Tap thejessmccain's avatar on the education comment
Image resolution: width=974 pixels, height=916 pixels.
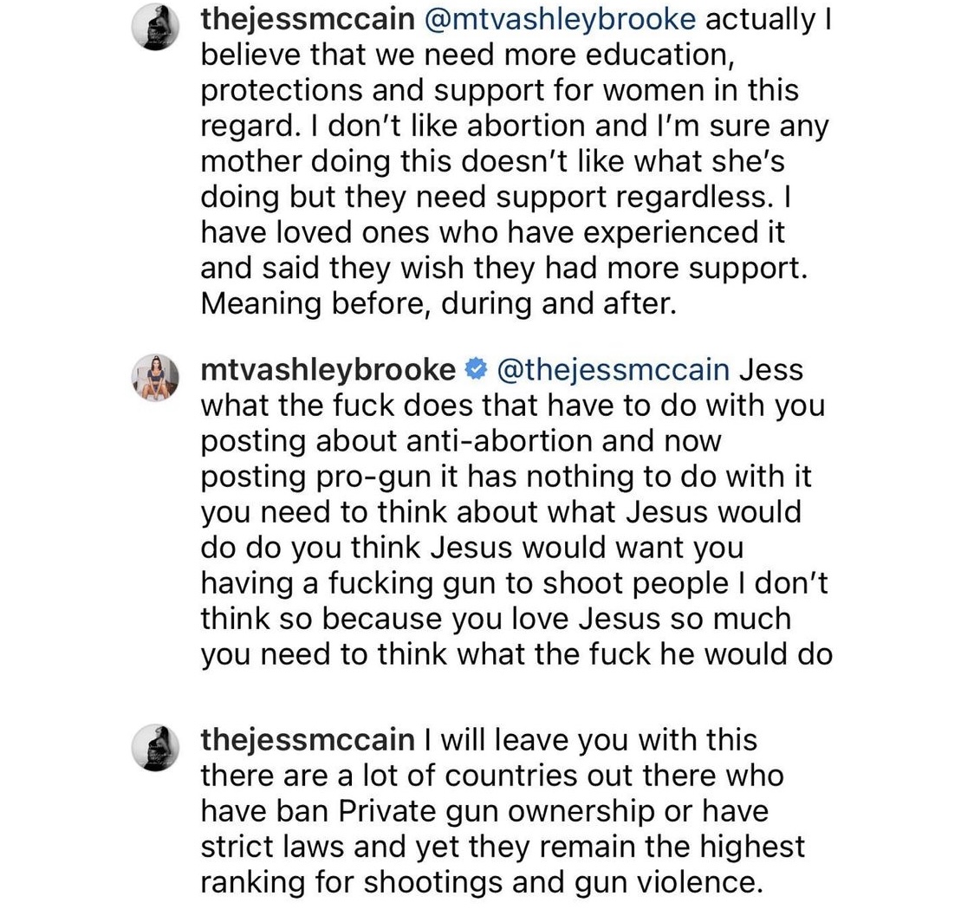[x=155, y=28]
